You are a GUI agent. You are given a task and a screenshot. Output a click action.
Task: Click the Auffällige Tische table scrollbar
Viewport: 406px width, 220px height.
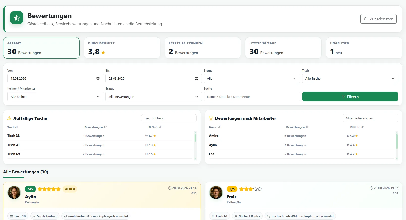(195, 138)
